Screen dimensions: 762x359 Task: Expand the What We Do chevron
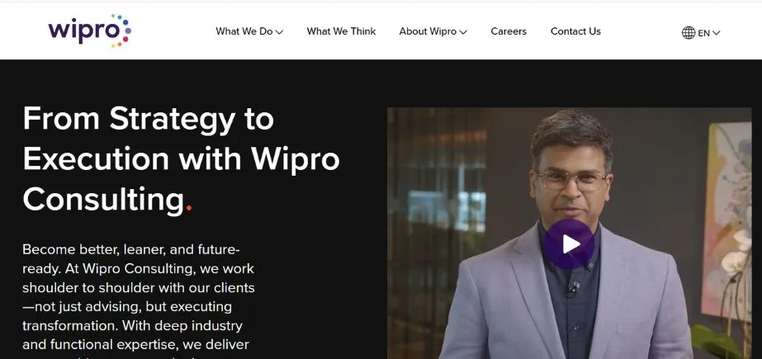click(279, 32)
